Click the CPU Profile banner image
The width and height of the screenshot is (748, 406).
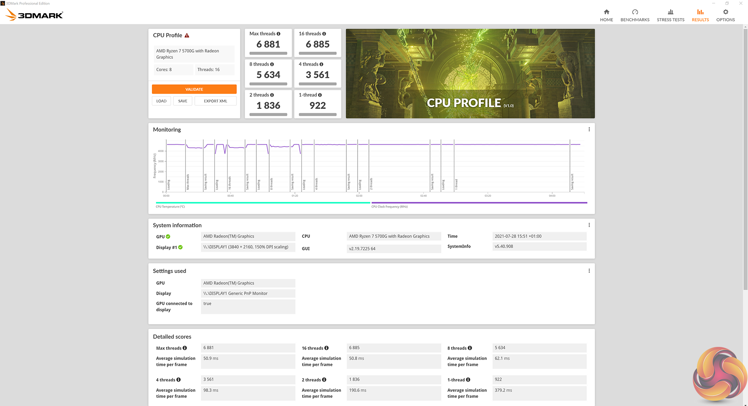(470, 73)
